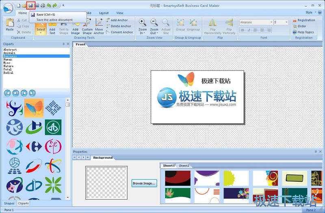Open the Select tool dropdown
325x213 pixels.
[41, 32]
